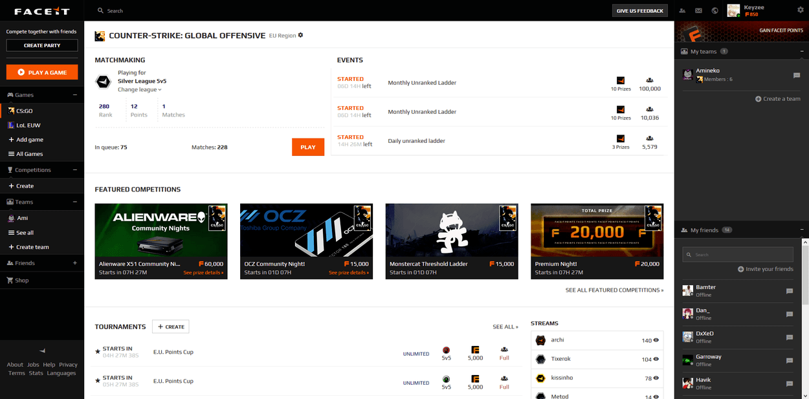Click kissinho stream avatar
The height and width of the screenshot is (399, 809).
[x=541, y=378]
